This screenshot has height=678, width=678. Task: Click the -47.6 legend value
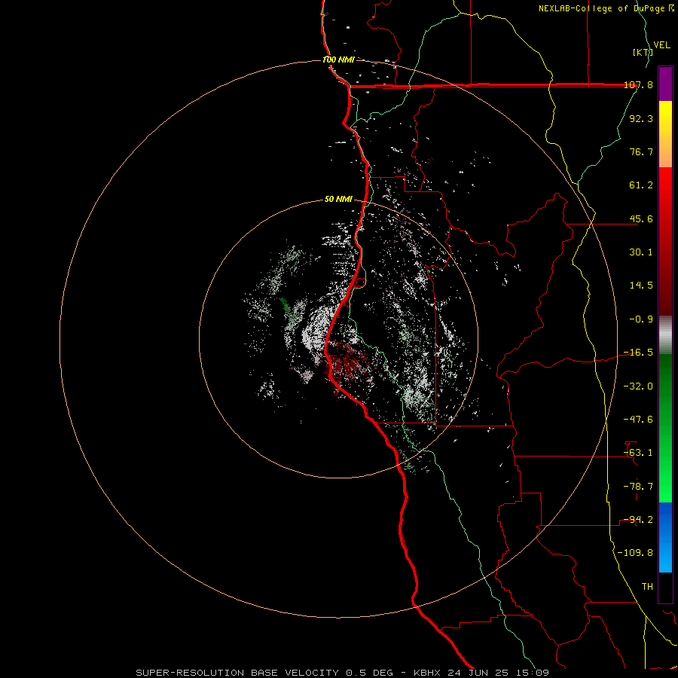[x=638, y=420]
